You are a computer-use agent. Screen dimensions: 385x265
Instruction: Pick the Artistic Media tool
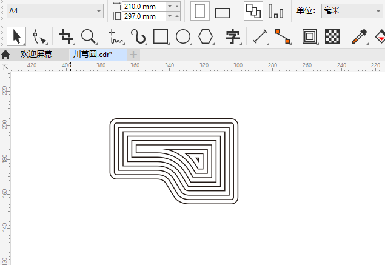[x=138, y=36]
